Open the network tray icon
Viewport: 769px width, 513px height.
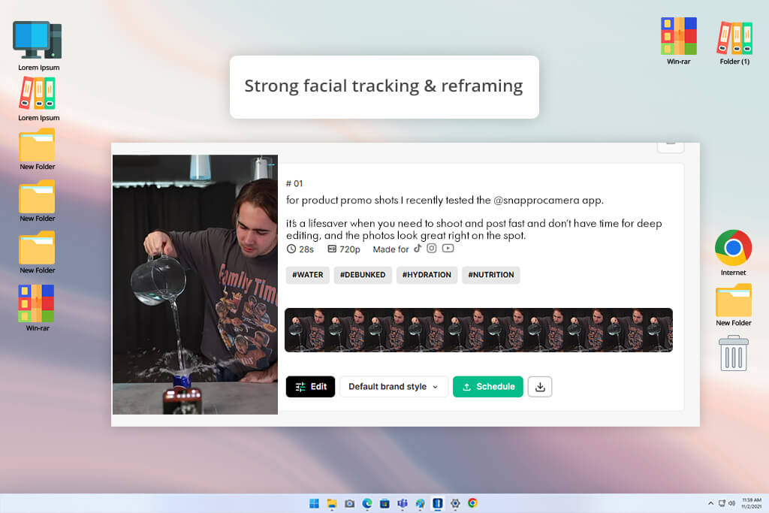tap(722, 503)
